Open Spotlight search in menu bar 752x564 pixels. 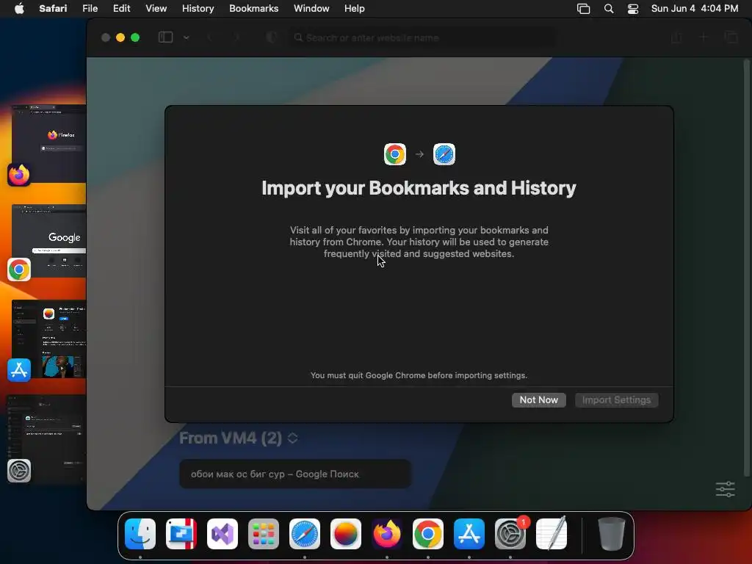(x=609, y=9)
